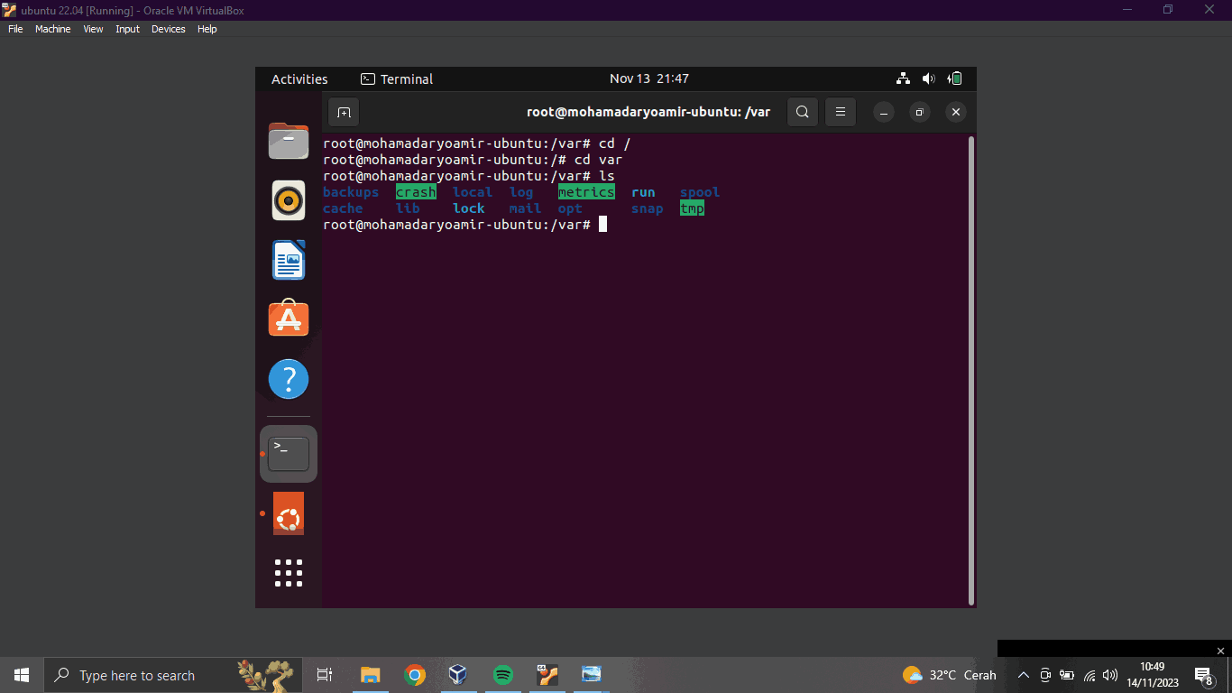Open Ubuntu Software from dock

point(289,319)
